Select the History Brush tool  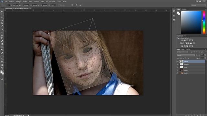point(2,38)
